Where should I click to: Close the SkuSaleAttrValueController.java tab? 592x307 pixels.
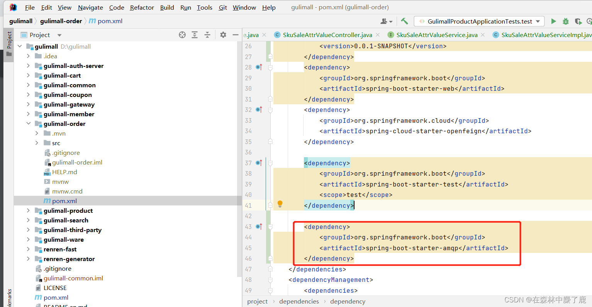coord(378,35)
